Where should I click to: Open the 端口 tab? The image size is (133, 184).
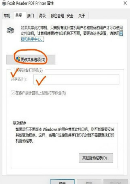[31, 16]
